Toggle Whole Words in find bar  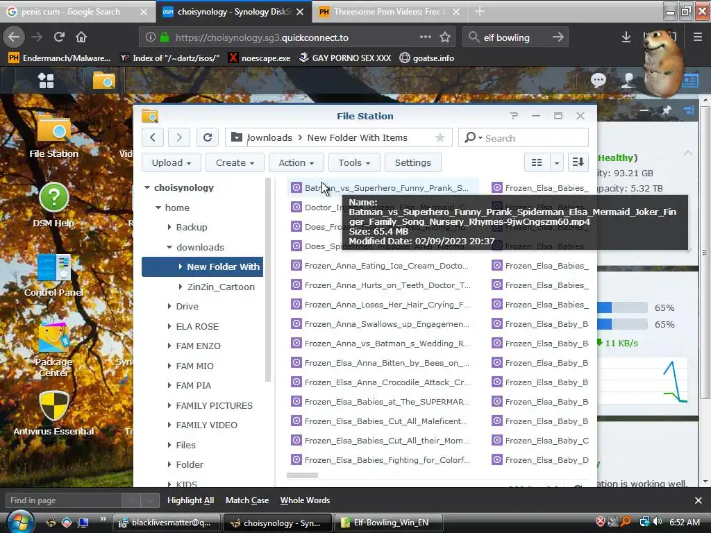click(x=305, y=500)
